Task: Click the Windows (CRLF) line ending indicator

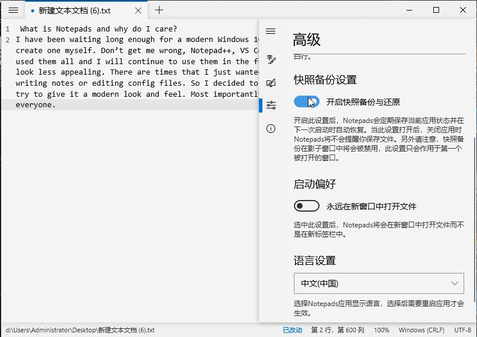Action: tap(422, 330)
